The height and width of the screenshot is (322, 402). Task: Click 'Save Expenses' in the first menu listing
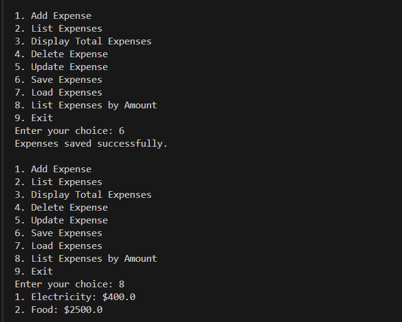click(66, 80)
